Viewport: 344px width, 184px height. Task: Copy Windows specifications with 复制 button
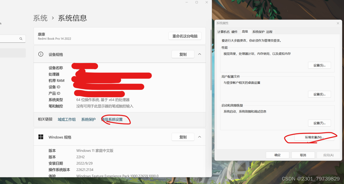183,137
